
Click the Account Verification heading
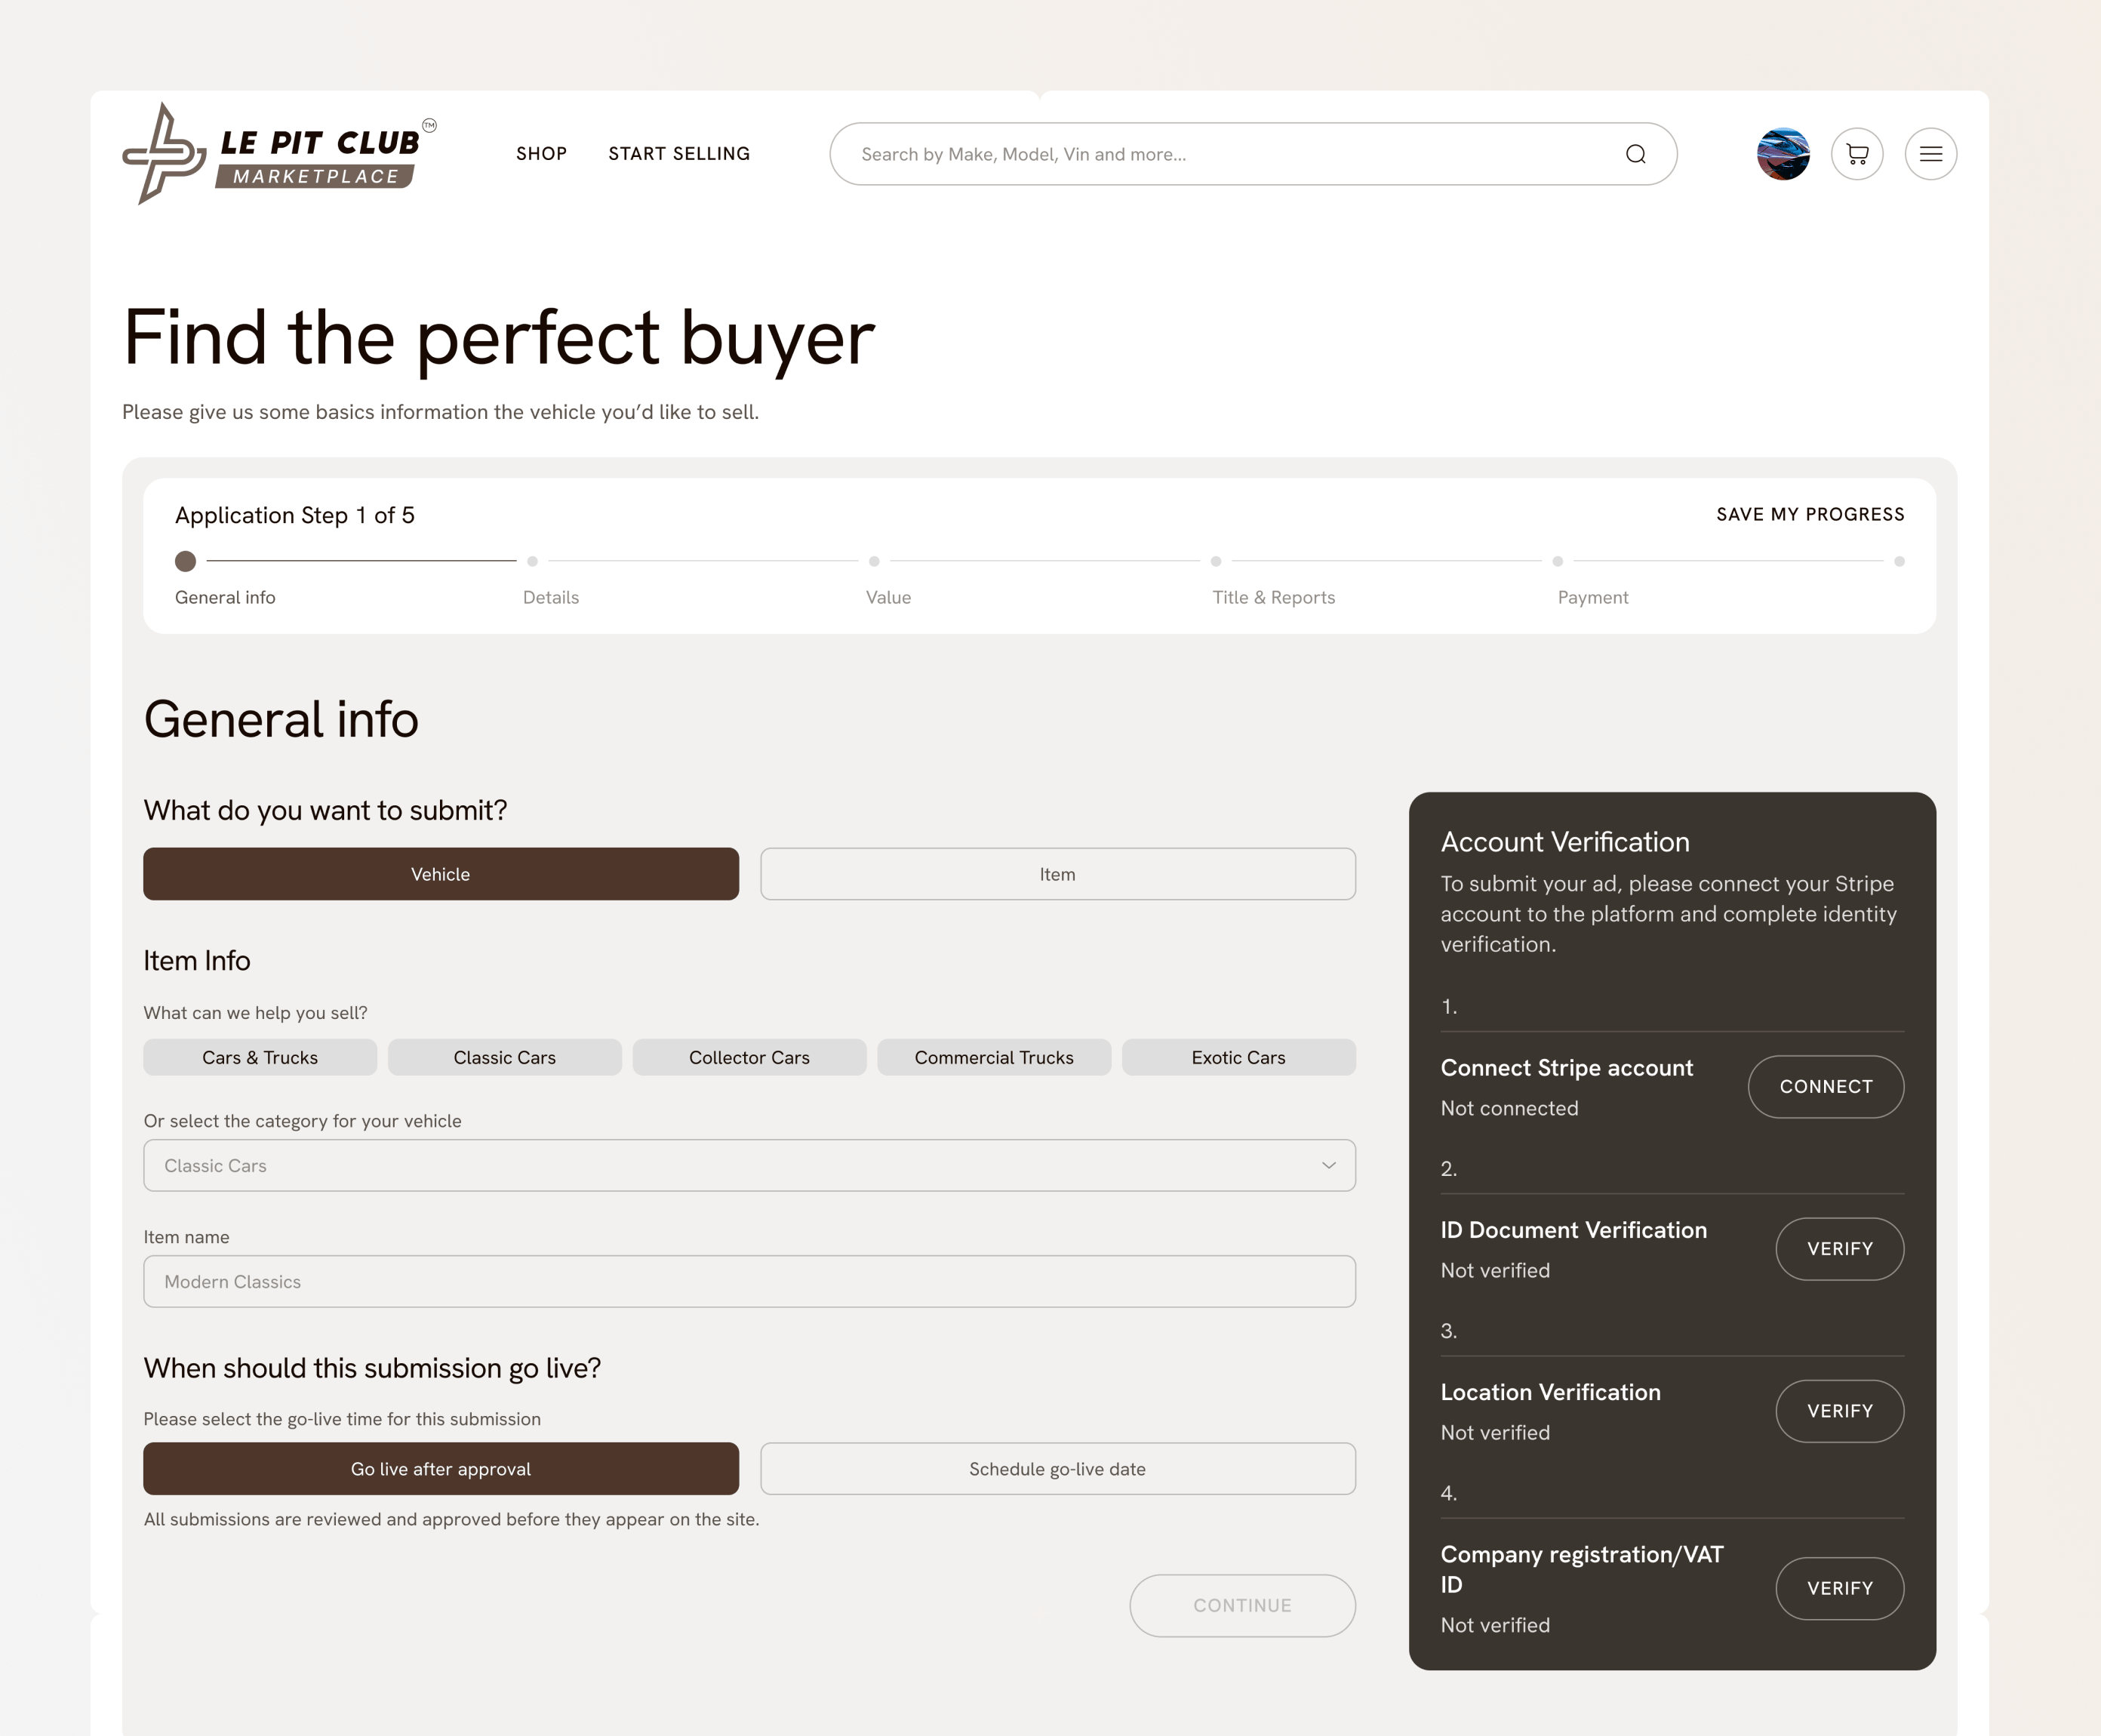pyautogui.click(x=1565, y=841)
